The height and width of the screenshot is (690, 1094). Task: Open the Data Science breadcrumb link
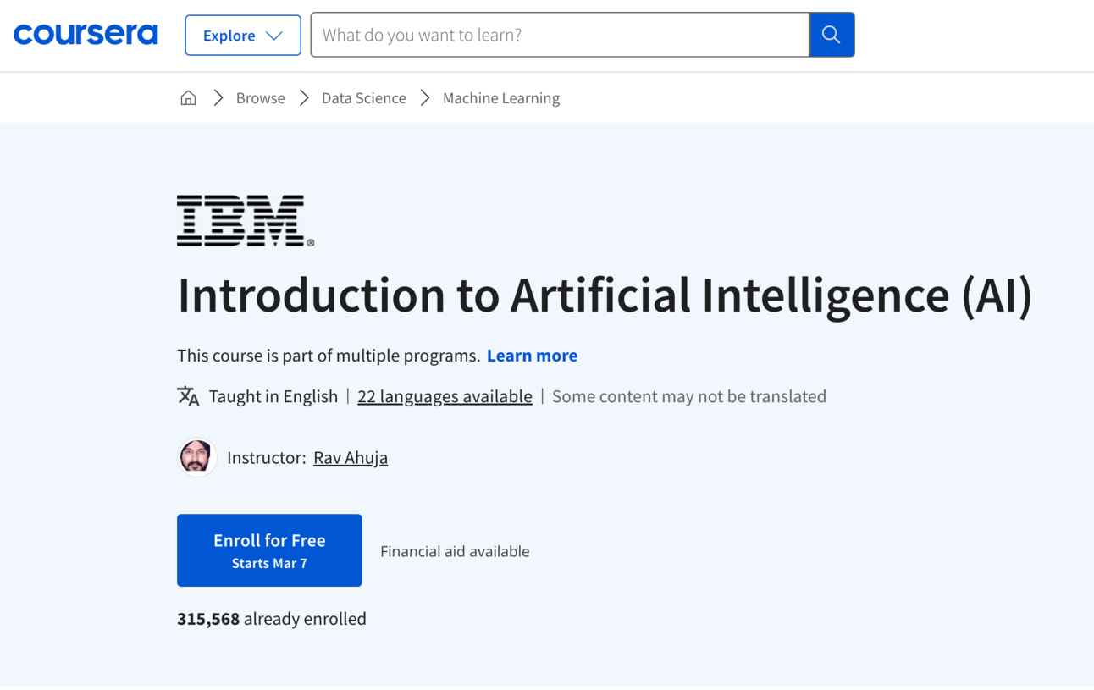363,98
